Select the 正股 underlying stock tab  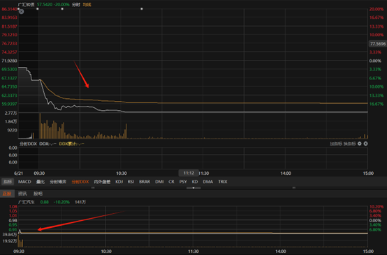pyautogui.click(x=7, y=194)
